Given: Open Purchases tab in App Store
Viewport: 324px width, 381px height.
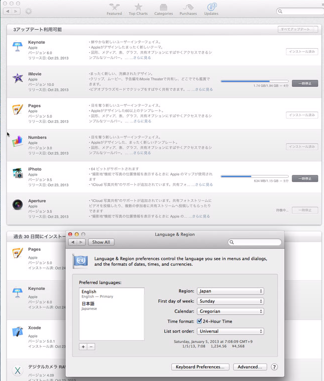Looking at the screenshot, I should pyautogui.click(x=188, y=10).
